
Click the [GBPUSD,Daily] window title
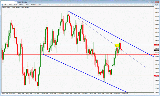[x=22, y=2]
